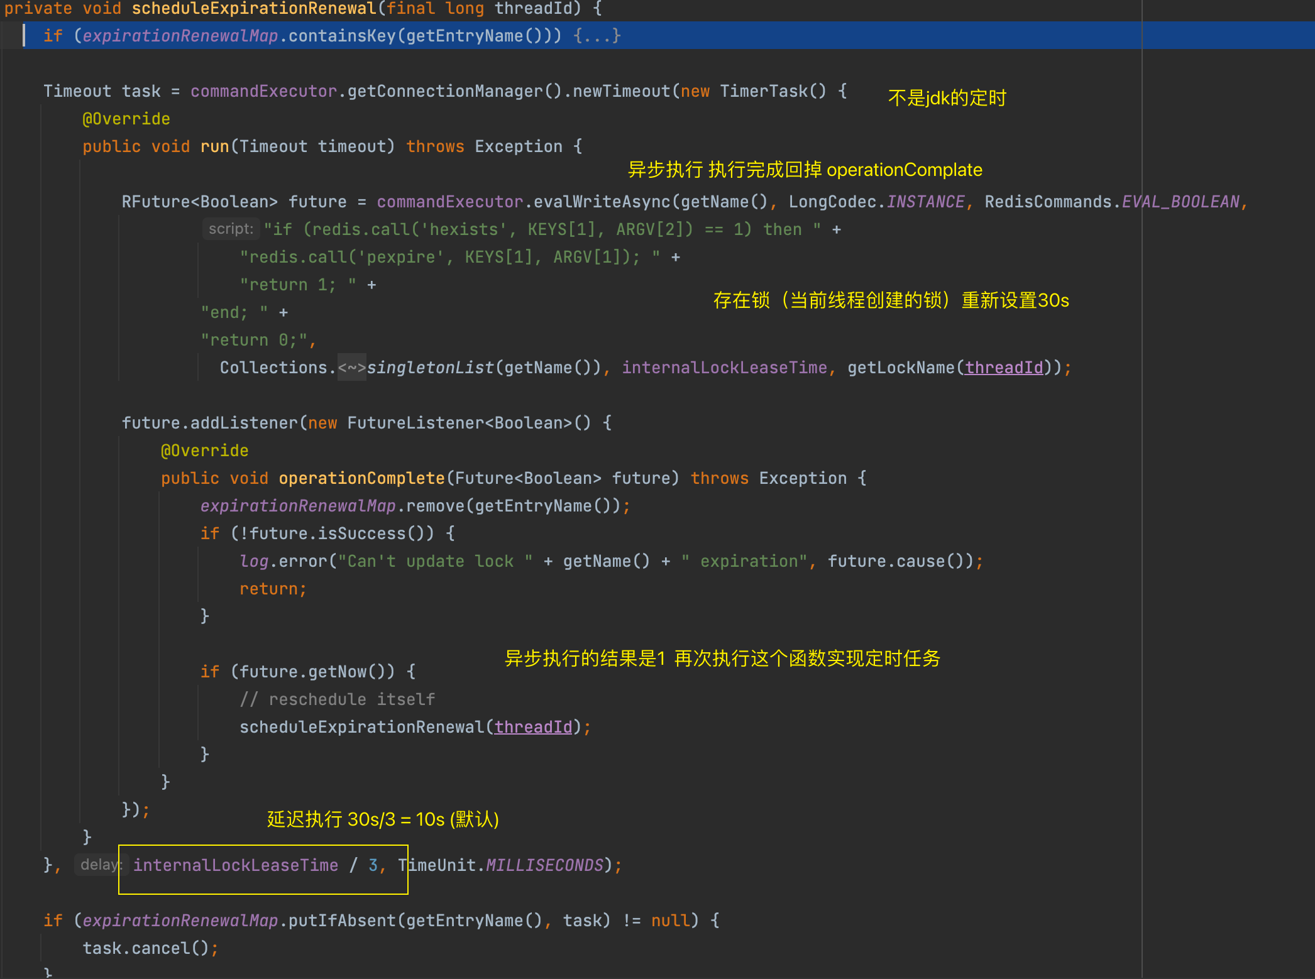Viewport: 1315px width, 979px height.
Task: Click the scheduleExpirationRenewal method name declaration
Action: pyautogui.click(x=253, y=9)
